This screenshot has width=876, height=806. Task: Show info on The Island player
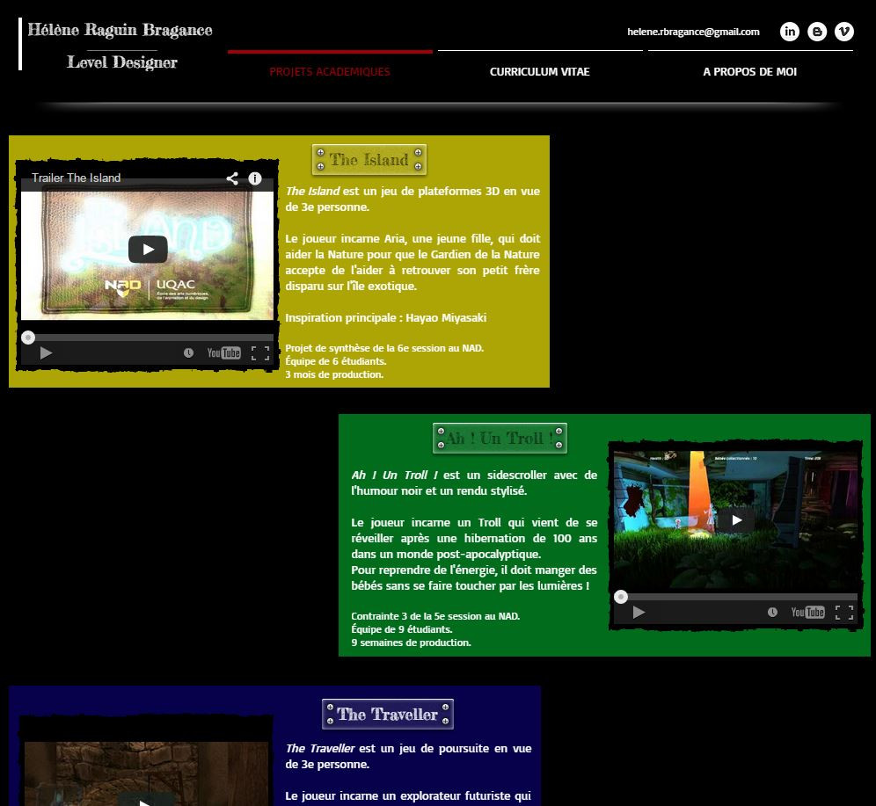[x=255, y=178]
